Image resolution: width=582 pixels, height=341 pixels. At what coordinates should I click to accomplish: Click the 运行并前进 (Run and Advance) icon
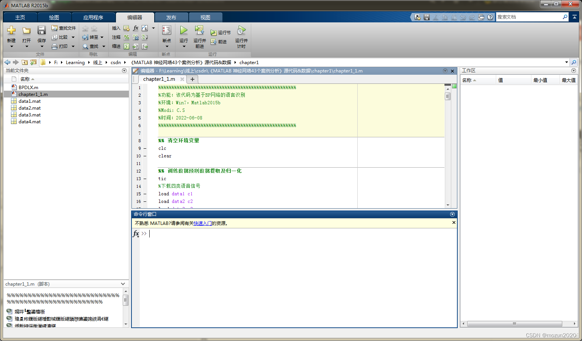point(199,30)
